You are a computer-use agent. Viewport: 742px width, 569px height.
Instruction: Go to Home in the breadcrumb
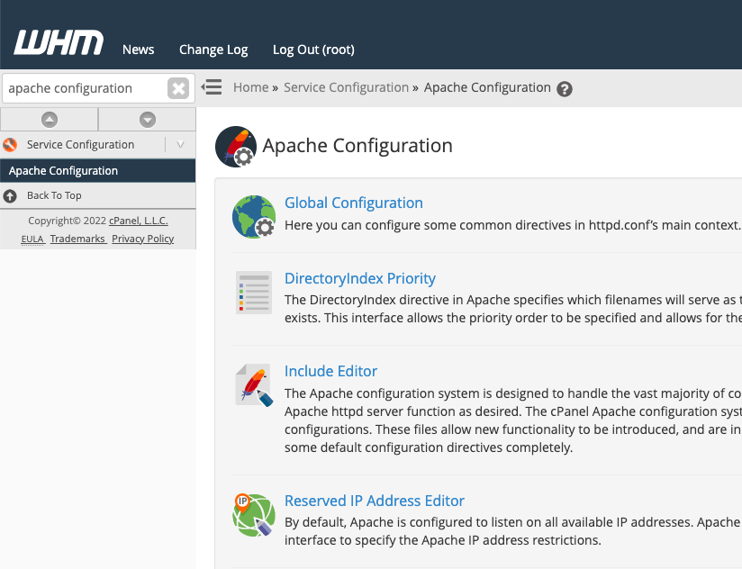tap(250, 87)
